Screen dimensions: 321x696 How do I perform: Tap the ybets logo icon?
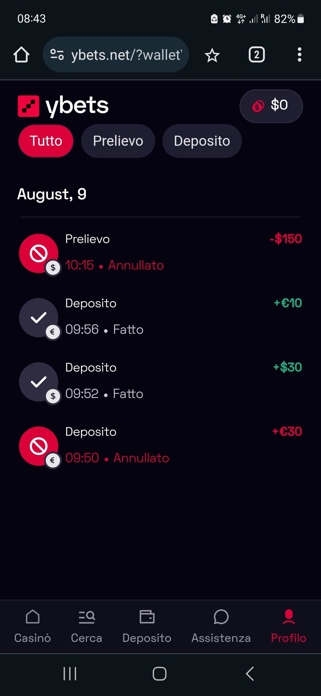tap(29, 106)
